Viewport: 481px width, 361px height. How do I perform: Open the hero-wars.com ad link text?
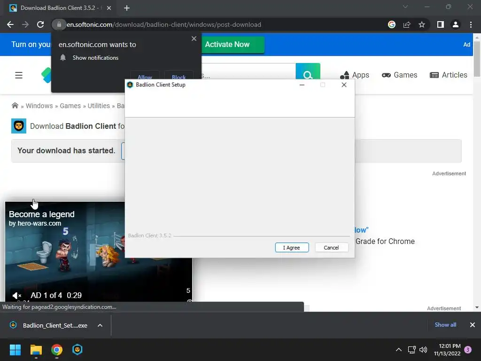pos(35,223)
